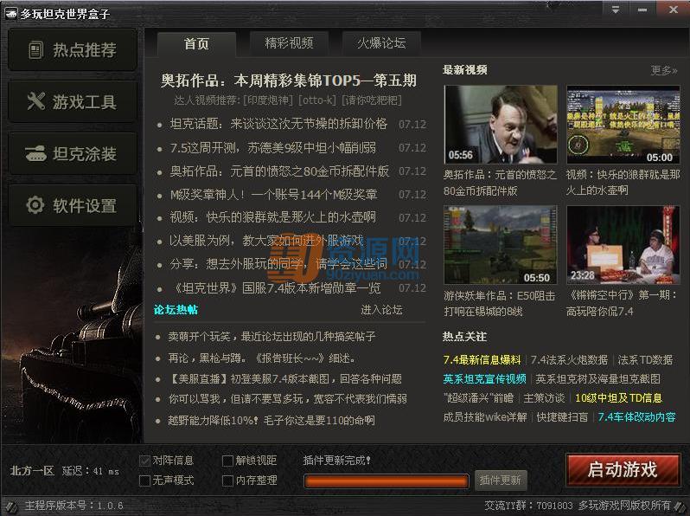Screen dimensions: 690x516
Task: Open hot topic 快捷键扫盲
Action: pos(562,416)
